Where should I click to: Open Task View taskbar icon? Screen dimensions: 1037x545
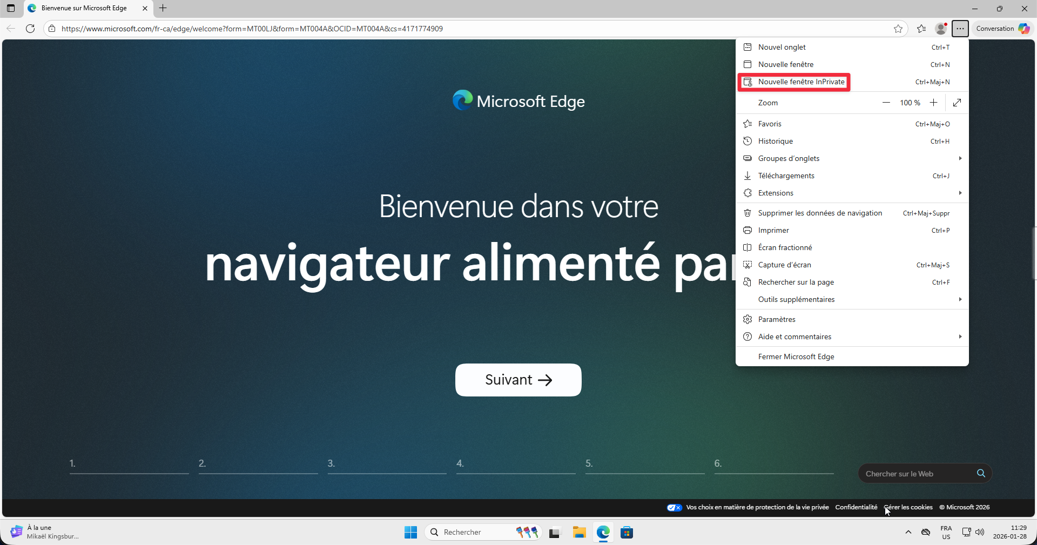pyautogui.click(x=555, y=533)
